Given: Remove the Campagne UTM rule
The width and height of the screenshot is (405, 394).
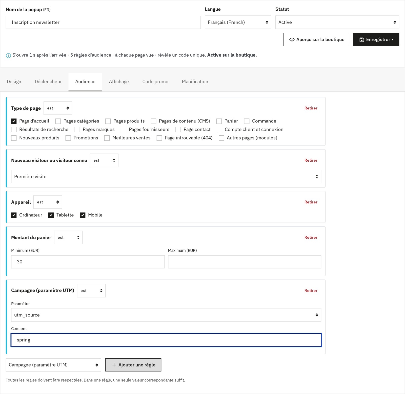Looking at the screenshot, I should click(311, 291).
